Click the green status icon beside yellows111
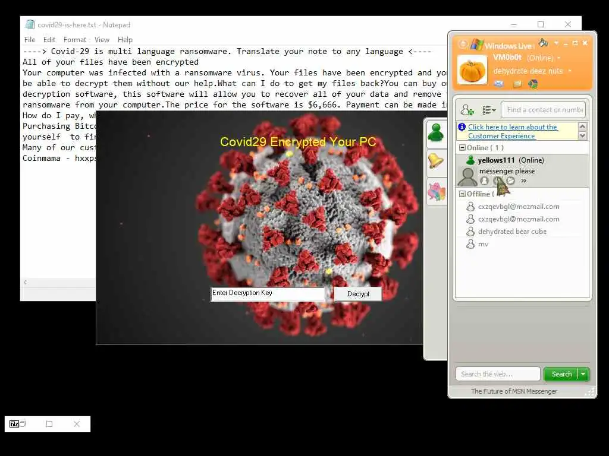The image size is (609, 456). click(470, 160)
